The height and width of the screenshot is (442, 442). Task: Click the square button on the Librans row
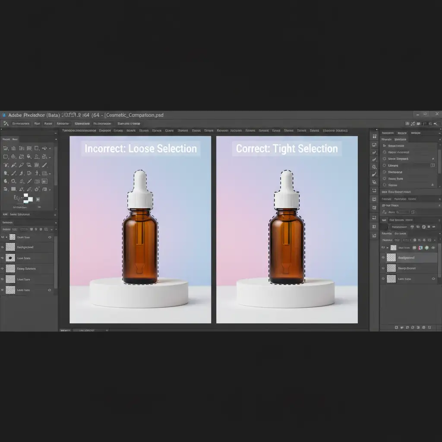(x=433, y=165)
